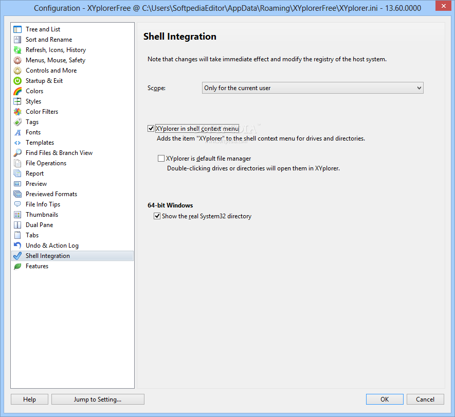Click the green Startup & Exit power icon
455x417 pixels.
coord(17,81)
